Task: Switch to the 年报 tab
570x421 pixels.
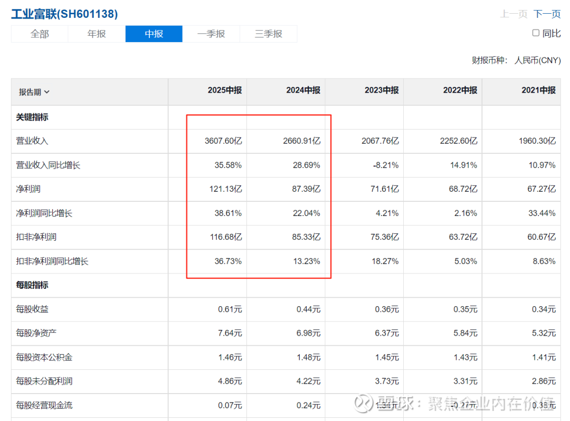Action: coord(97,34)
